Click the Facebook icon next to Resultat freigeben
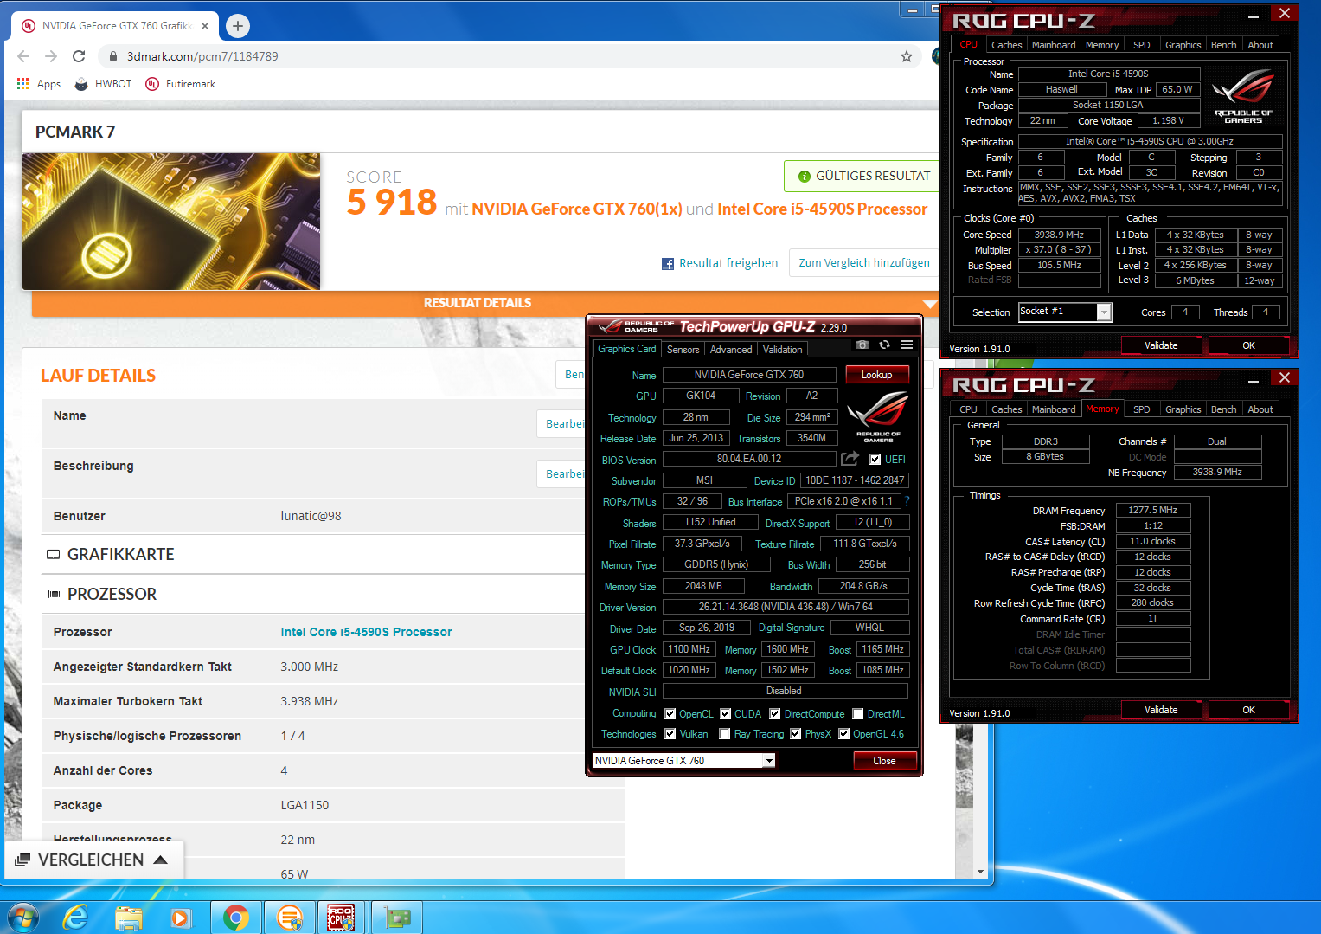This screenshot has height=934, width=1321. [x=668, y=264]
